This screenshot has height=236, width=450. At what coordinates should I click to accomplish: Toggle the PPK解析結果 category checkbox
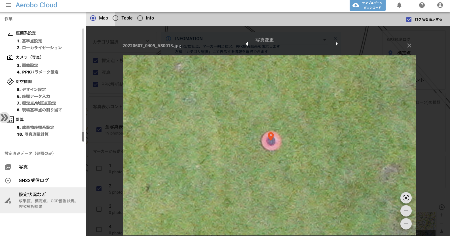pyautogui.click(x=96, y=85)
